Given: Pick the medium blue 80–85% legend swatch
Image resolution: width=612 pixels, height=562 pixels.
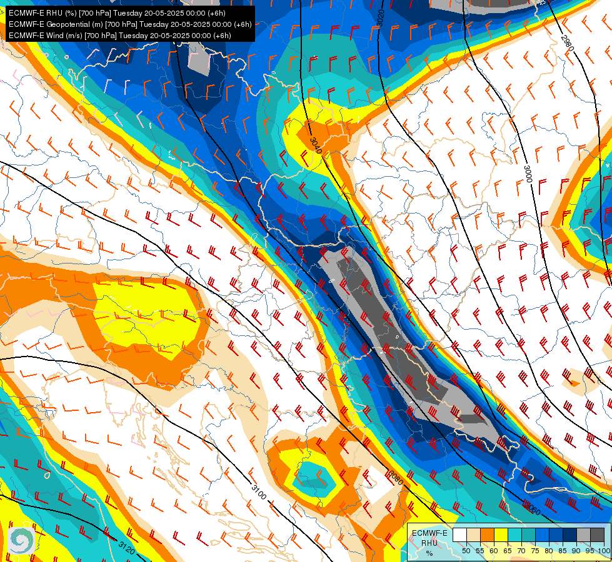Looking at the screenshot, I should [x=556, y=535].
